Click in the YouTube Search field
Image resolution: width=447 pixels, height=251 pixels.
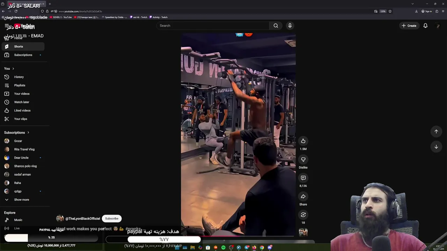pyautogui.click(x=213, y=25)
